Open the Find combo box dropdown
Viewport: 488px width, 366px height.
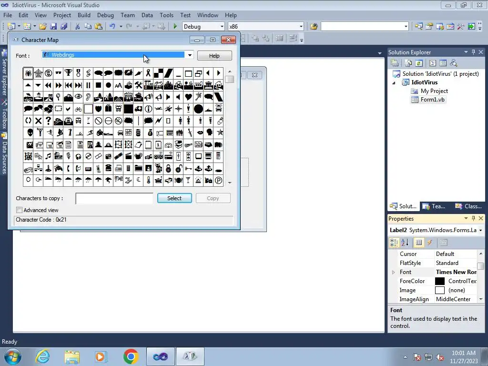(406, 27)
